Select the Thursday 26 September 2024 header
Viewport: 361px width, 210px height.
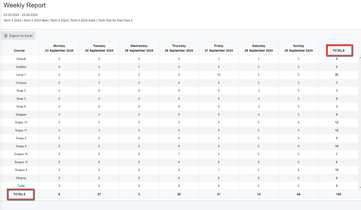(x=179, y=48)
